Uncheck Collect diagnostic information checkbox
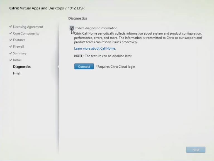214x161 pixels. click(x=72, y=28)
